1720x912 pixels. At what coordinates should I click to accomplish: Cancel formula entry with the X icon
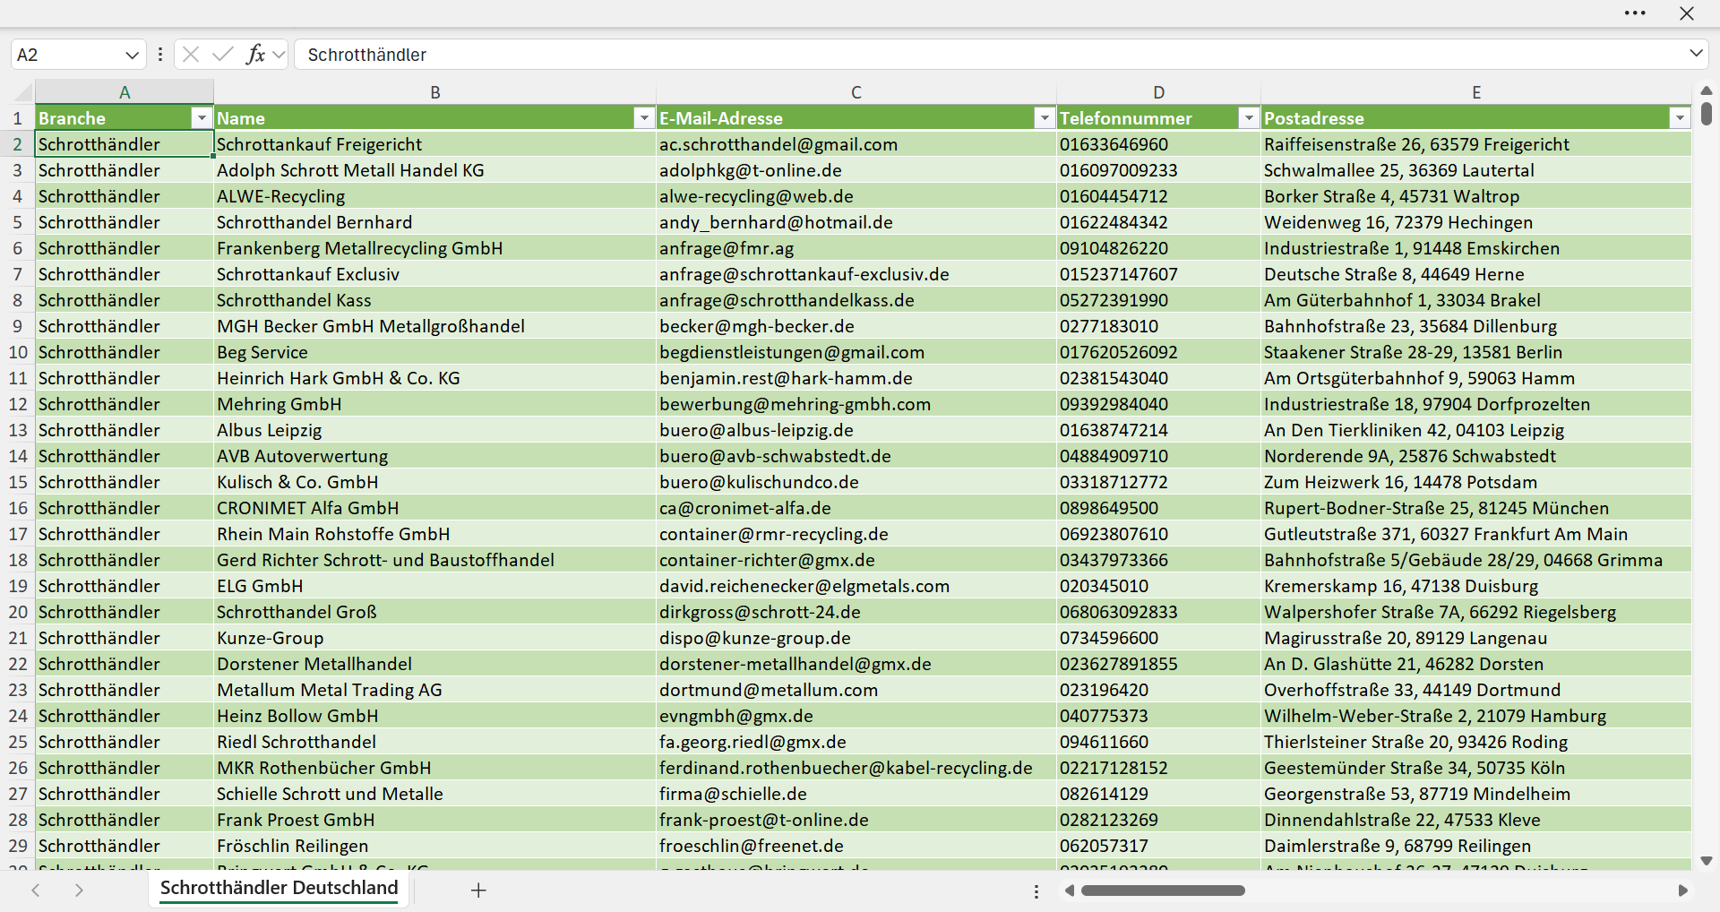pos(191,55)
